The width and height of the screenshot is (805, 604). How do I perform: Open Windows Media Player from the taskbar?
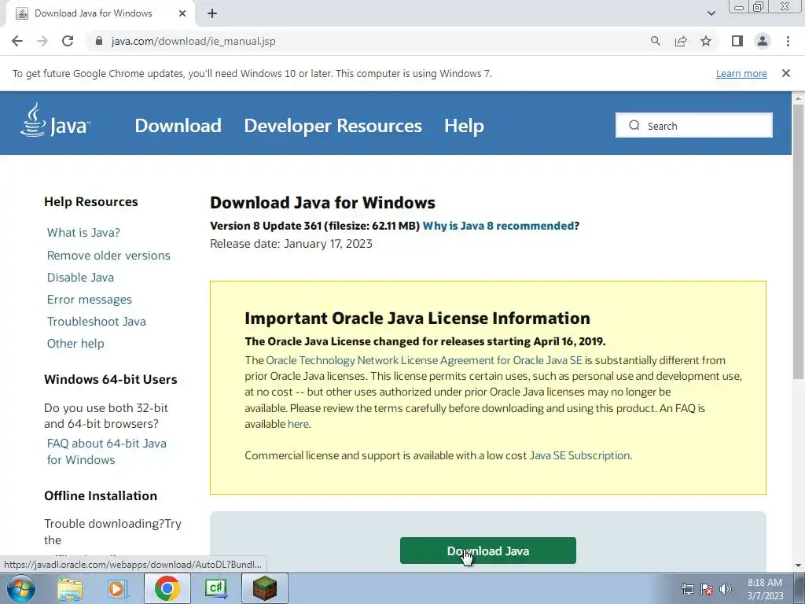tap(117, 588)
